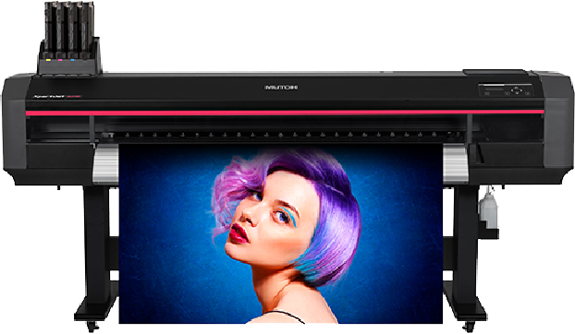
Task: Select the cyan ink cartridge indicator
Action: point(72,59)
